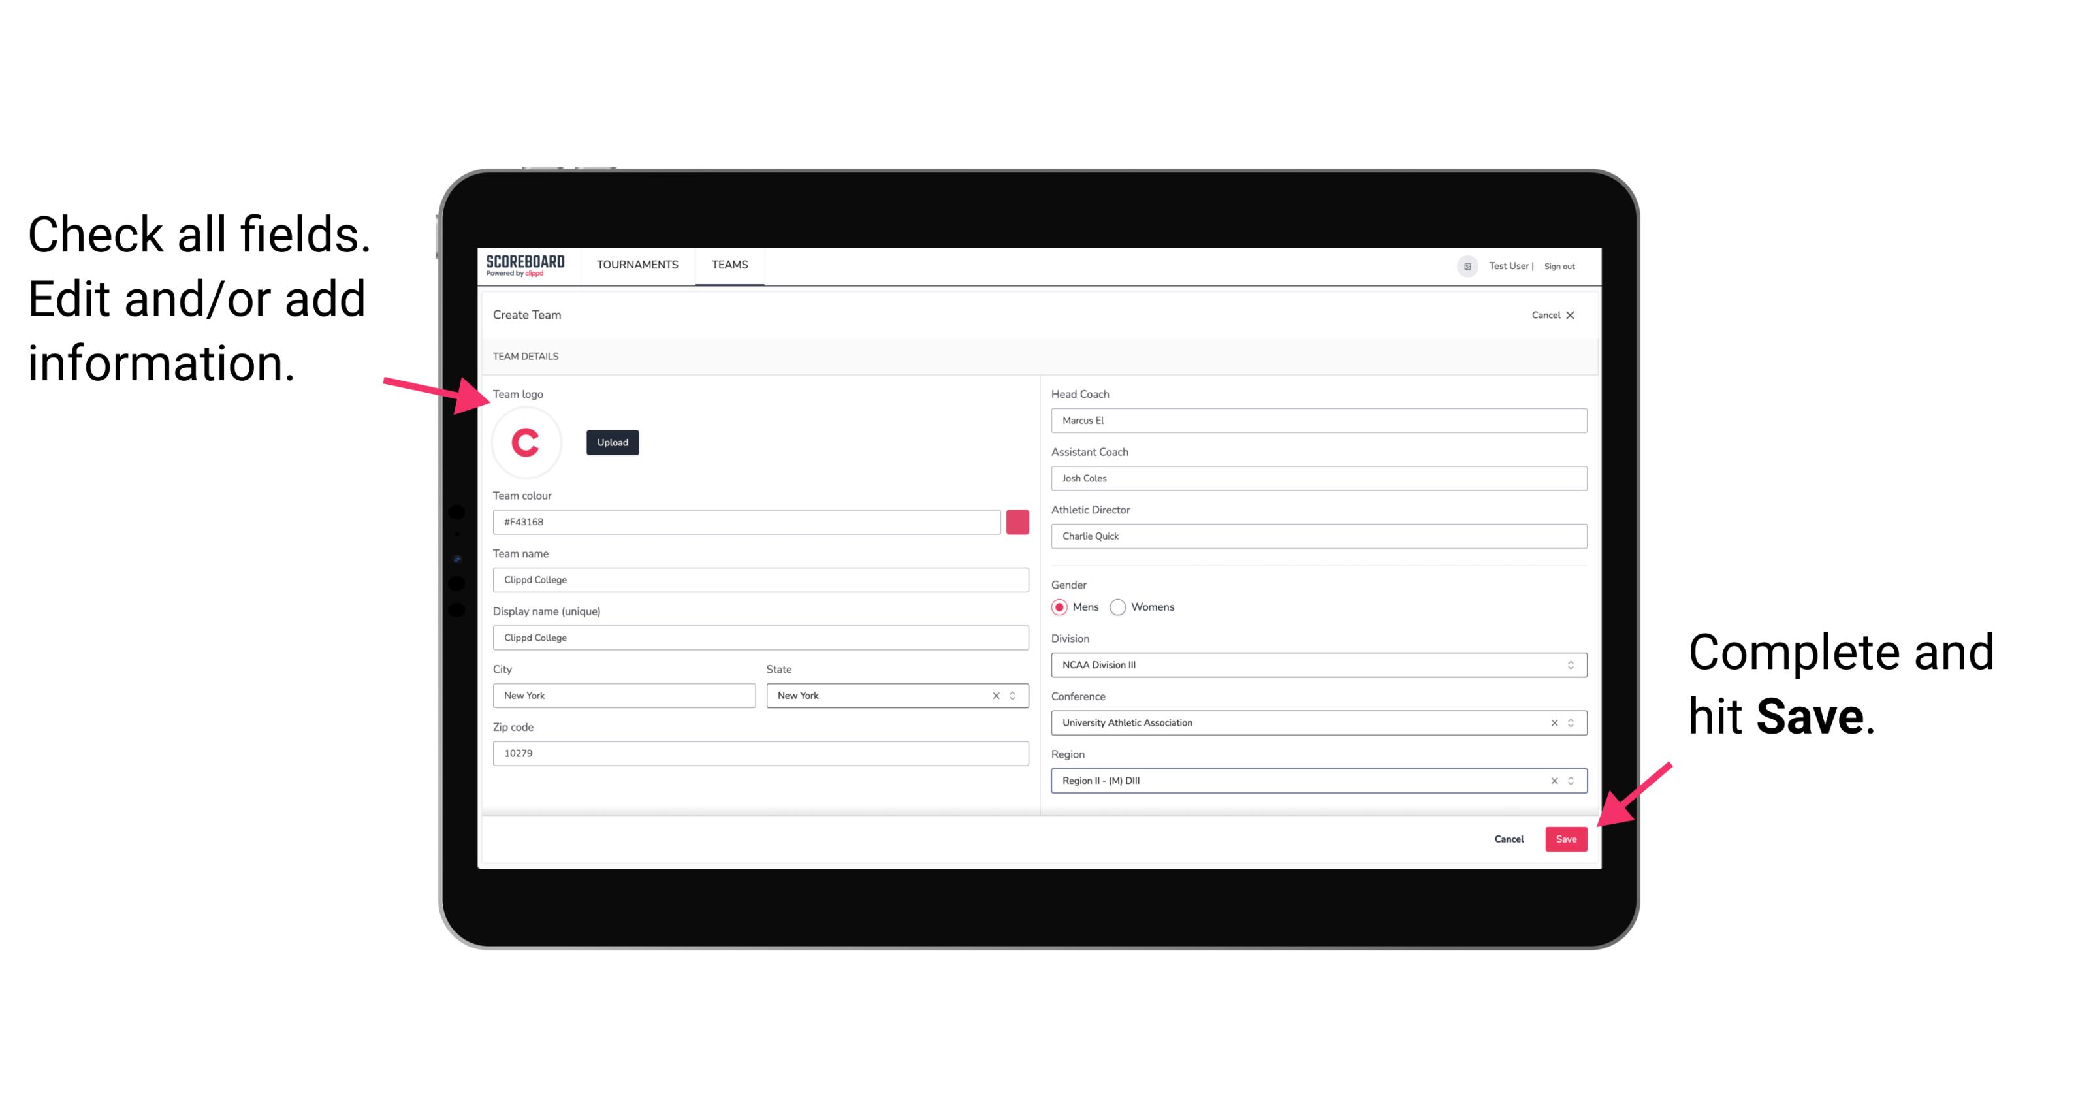Switch to the TEAMS tab
Screen dimensions: 2076x1117
tap(733, 264)
